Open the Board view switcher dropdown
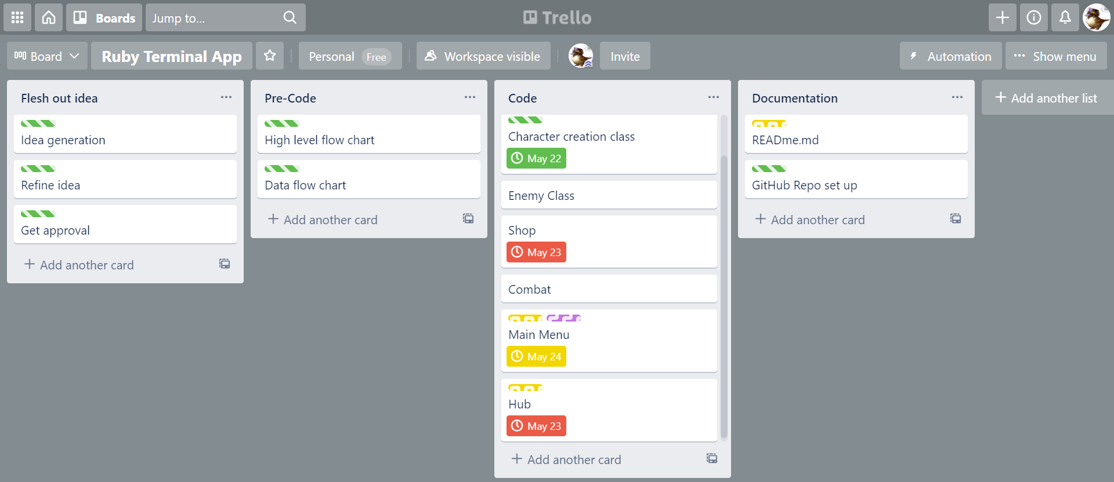 click(47, 56)
